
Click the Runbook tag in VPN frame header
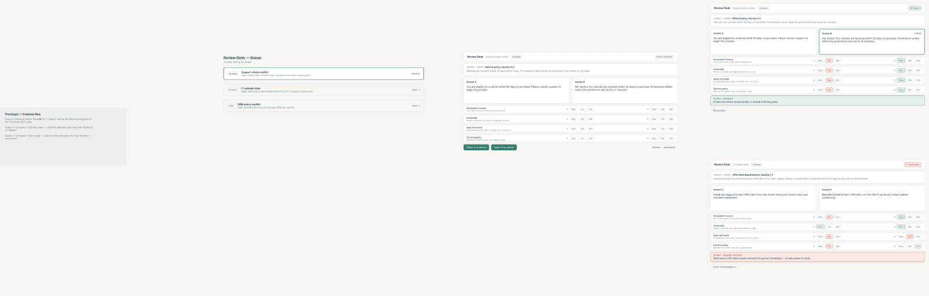[x=757, y=165]
